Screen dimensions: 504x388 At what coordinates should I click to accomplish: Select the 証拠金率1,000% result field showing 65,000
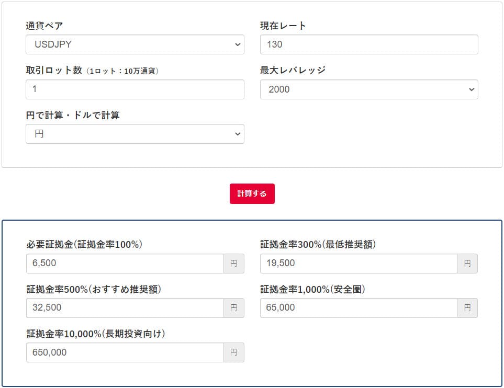pyautogui.click(x=358, y=308)
